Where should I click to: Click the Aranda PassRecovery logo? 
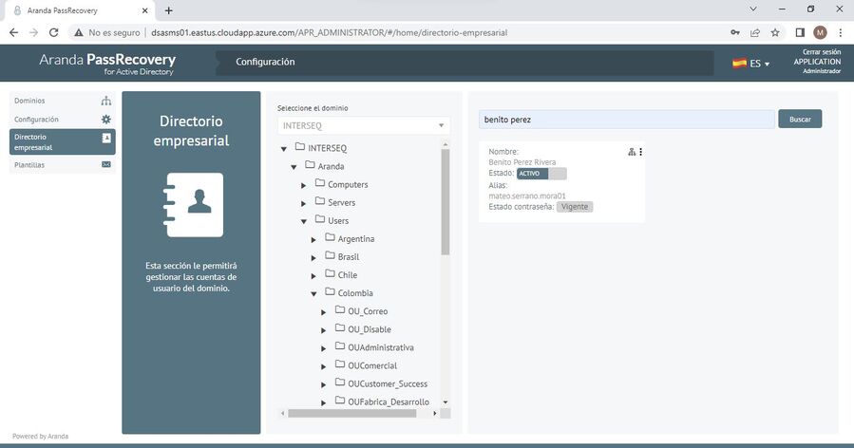click(x=107, y=64)
